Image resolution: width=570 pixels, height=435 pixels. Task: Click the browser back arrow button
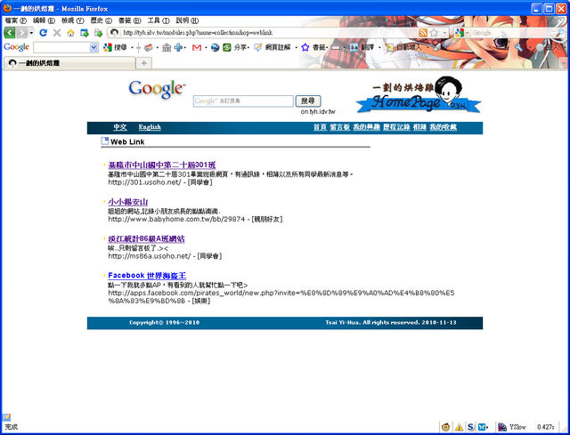coord(10,32)
